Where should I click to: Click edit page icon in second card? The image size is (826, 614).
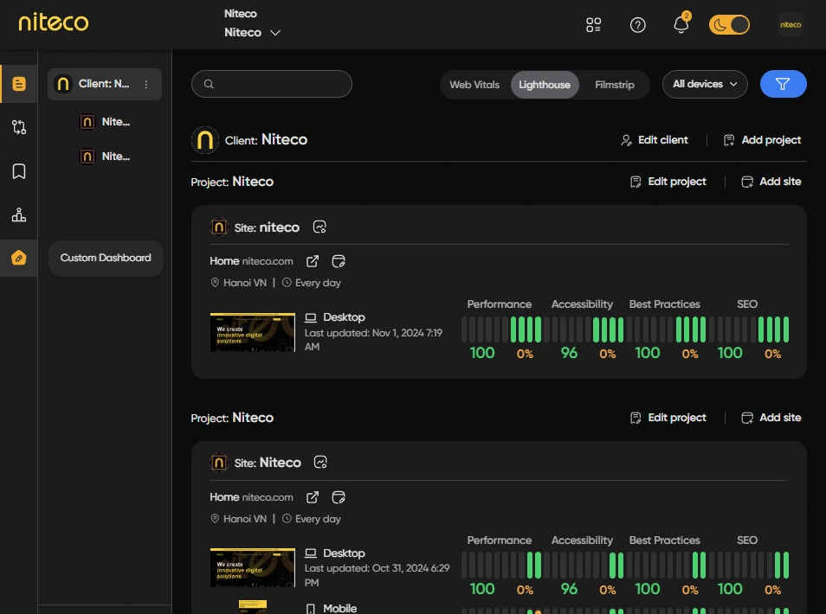tap(339, 497)
